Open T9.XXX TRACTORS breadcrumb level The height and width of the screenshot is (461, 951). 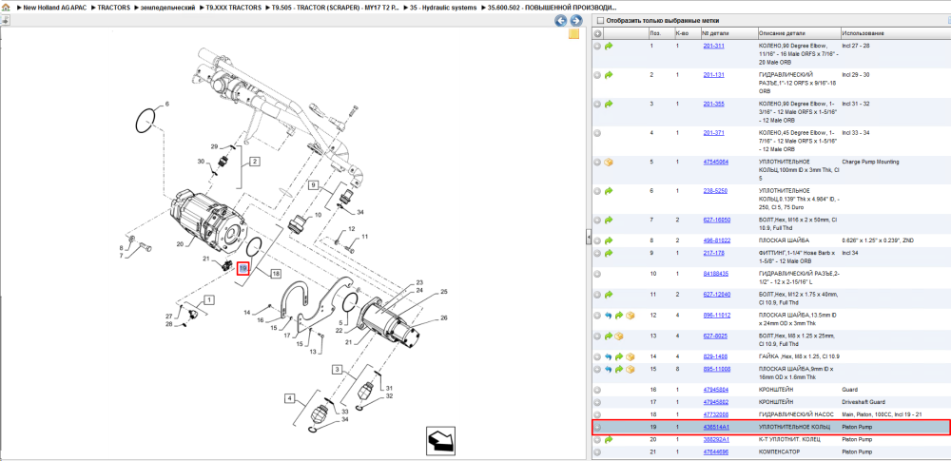[234, 8]
